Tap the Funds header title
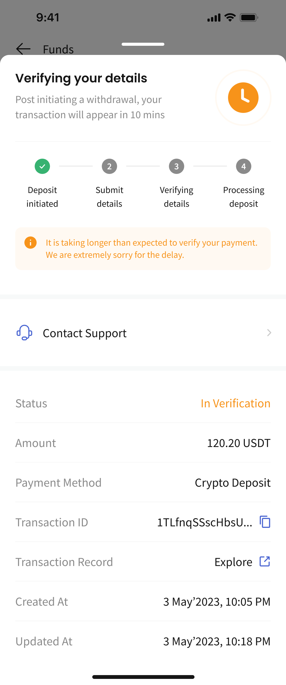The height and width of the screenshot is (685, 286). coord(58,49)
